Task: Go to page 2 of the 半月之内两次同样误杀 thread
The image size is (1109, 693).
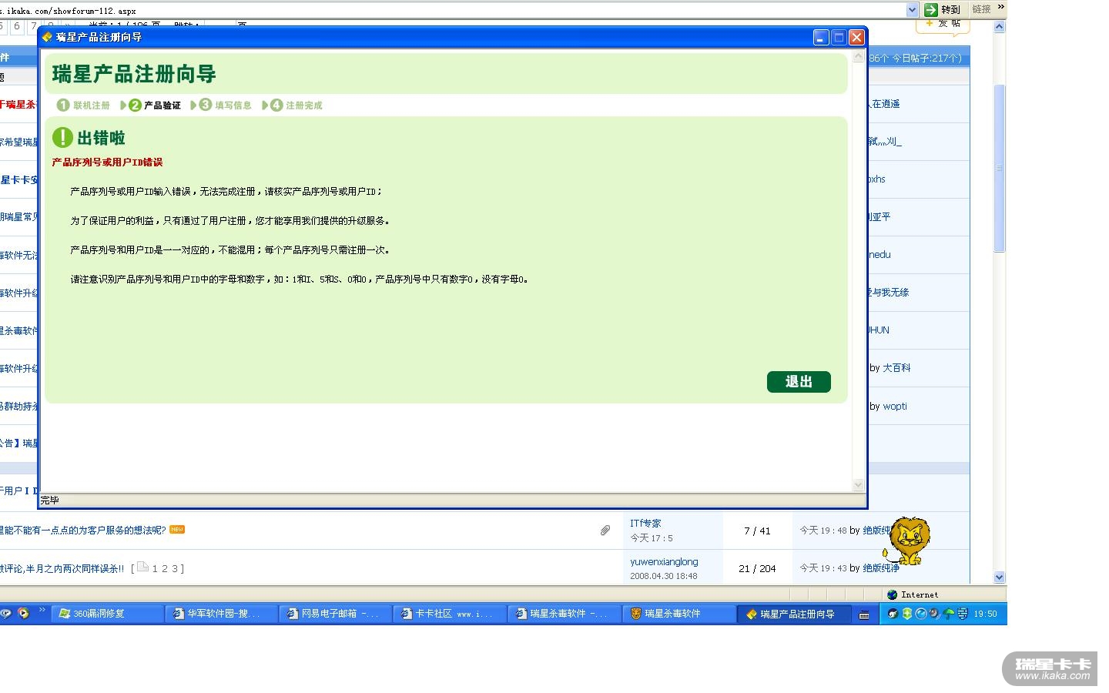Action: (165, 569)
